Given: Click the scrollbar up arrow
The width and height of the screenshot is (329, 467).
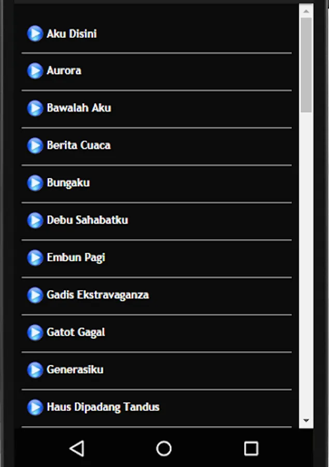Looking at the screenshot, I should (x=306, y=11).
